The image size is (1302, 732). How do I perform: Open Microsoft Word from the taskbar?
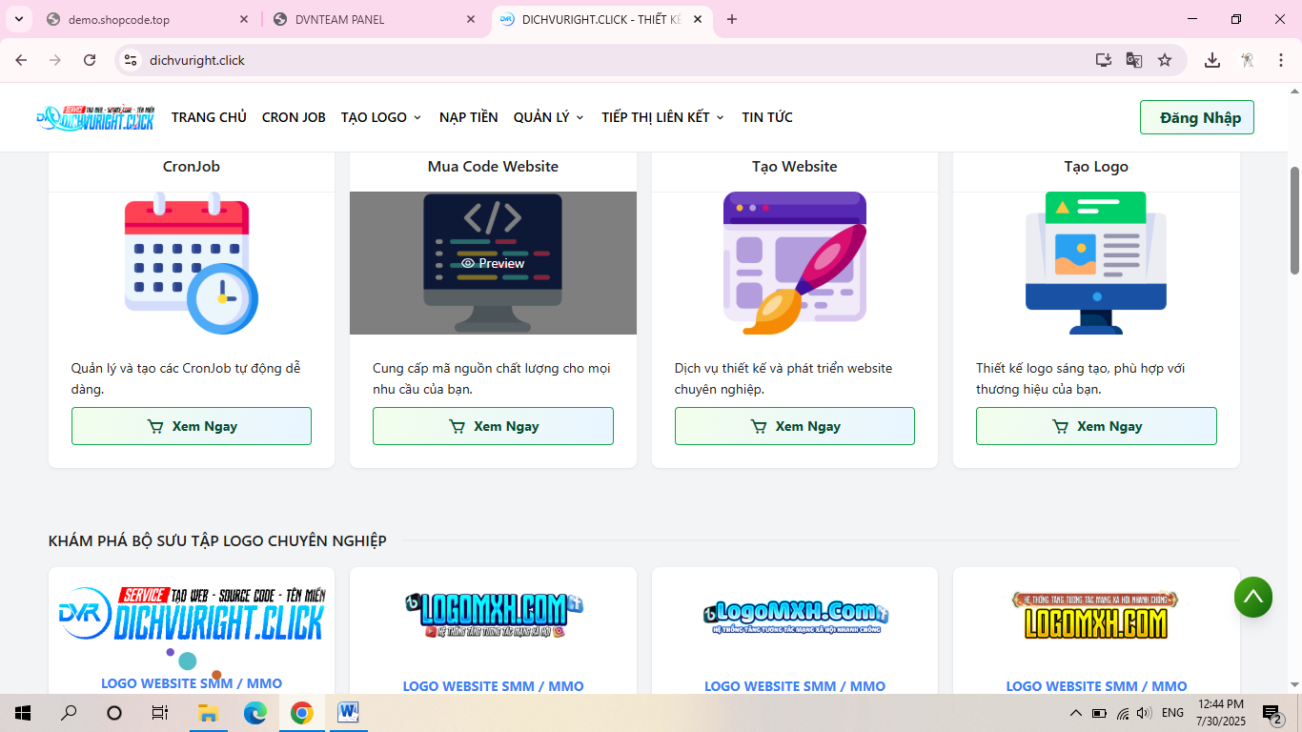click(347, 712)
